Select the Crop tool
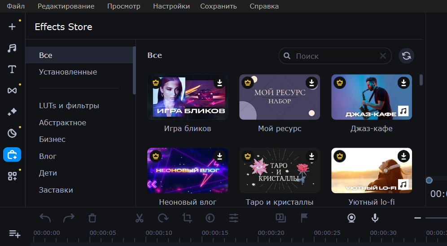Image resolution: width=447 pixels, height=246 pixels. click(187, 218)
